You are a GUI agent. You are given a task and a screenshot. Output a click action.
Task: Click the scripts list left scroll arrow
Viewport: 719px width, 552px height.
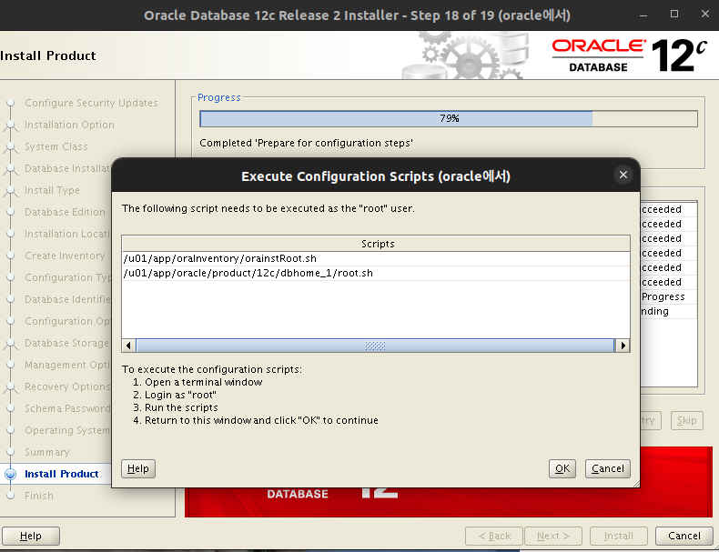tap(129, 346)
